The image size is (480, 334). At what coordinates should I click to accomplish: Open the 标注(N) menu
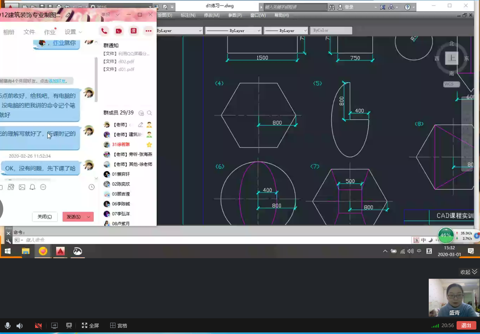(x=188, y=15)
